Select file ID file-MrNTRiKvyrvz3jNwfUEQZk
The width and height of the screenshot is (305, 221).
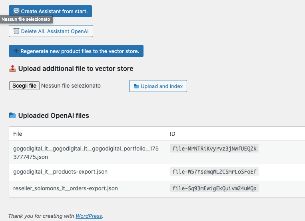coord(214,149)
